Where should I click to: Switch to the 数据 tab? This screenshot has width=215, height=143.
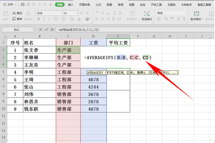pyautogui.click(x=109, y=5)
